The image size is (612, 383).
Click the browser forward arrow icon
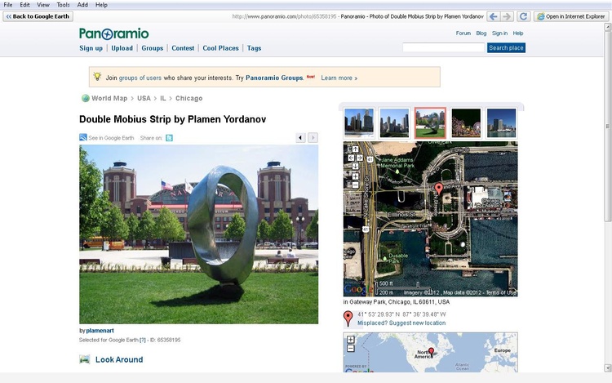click(x=507, y=16)
